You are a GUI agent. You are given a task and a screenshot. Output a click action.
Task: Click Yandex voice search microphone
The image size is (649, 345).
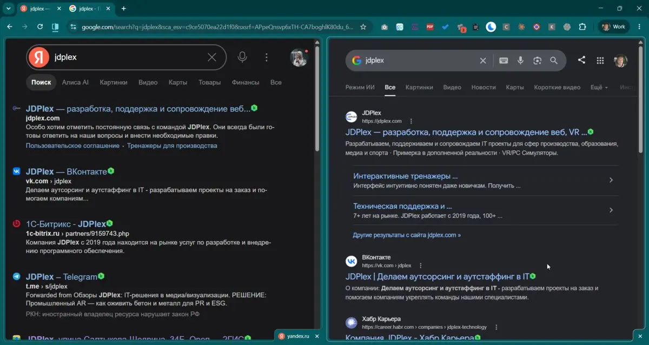(242, 57)
